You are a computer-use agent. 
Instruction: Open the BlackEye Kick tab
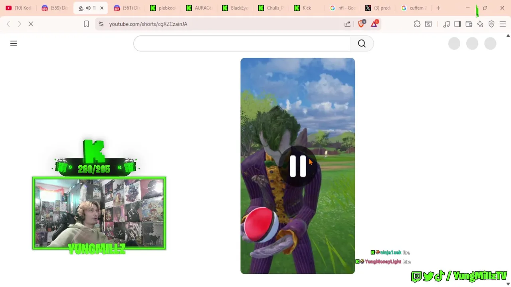(x=235, y=8)
